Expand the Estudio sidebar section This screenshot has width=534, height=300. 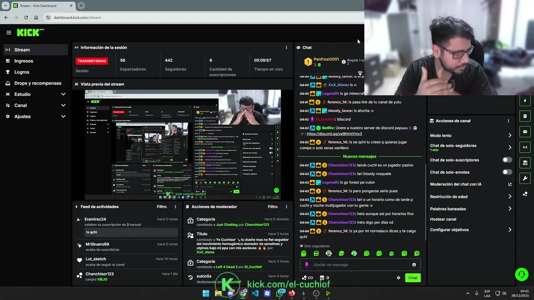[x=63, y=94]
